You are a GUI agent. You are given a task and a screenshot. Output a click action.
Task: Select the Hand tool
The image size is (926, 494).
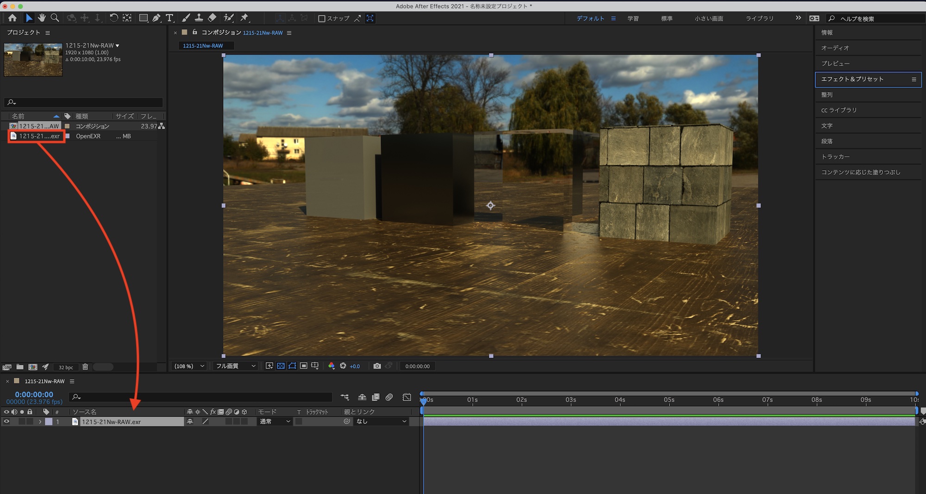point(42,18)
